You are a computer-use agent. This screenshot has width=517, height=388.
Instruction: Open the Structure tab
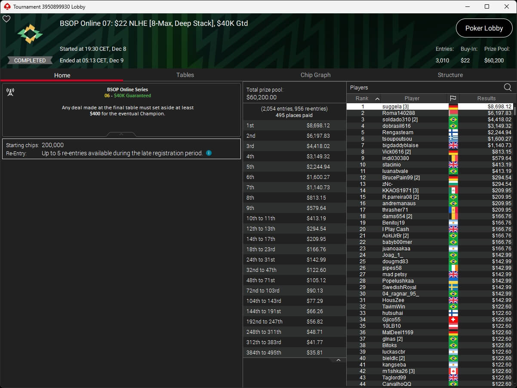pyautogui.click(x=450, y=75)
